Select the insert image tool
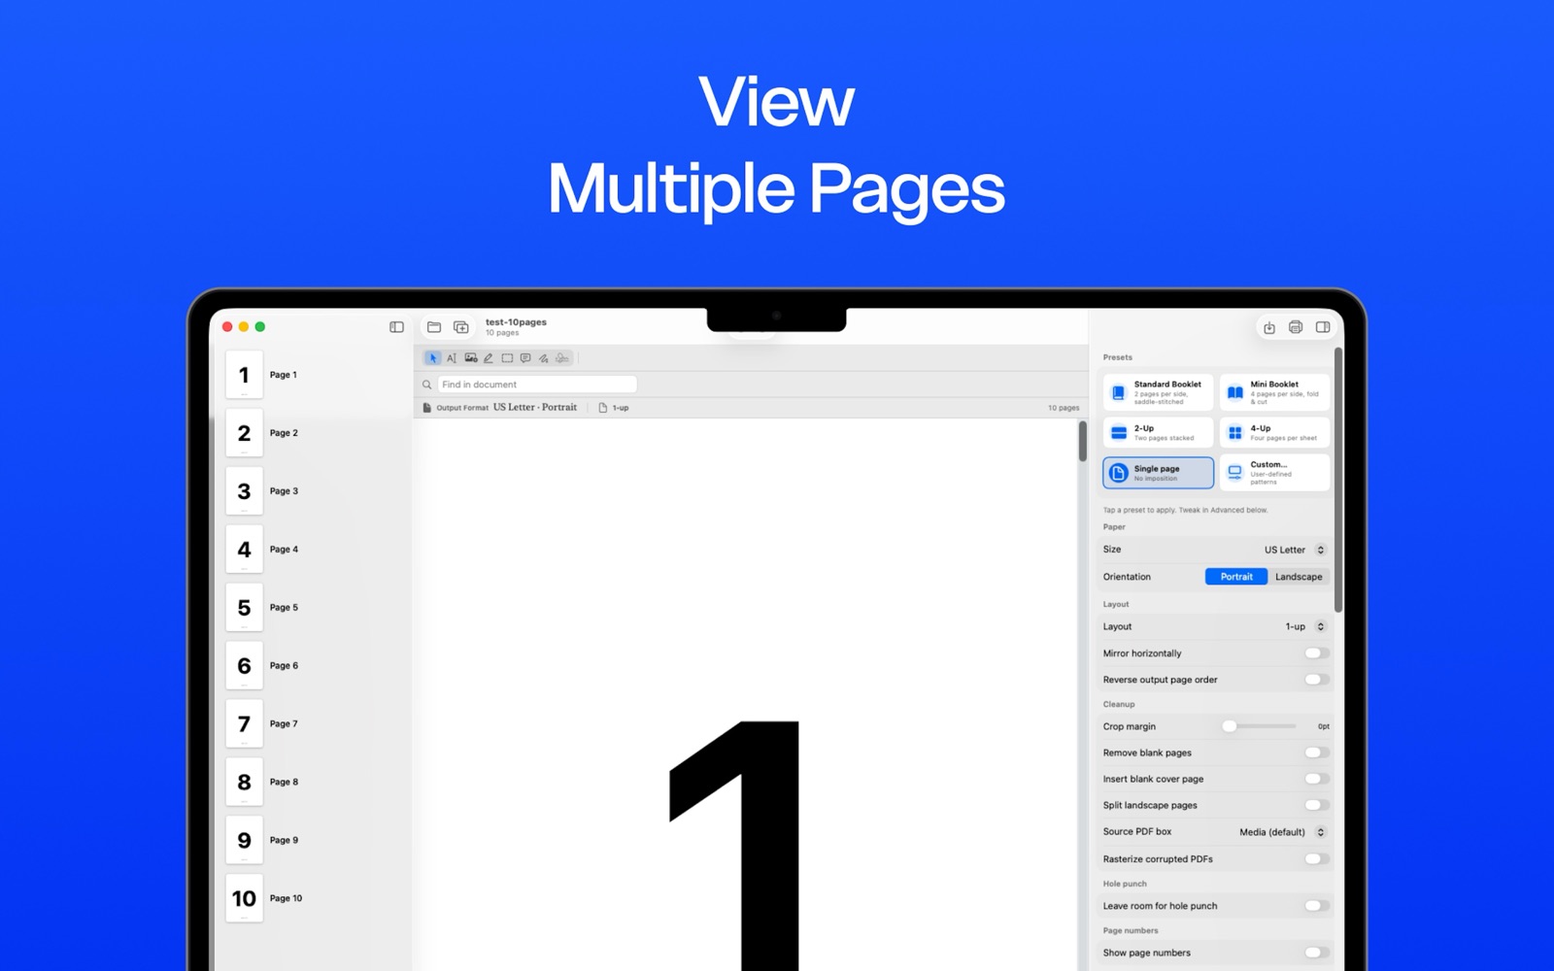Image resolution: width=1554 pixels, height=971 pixels. point(470,358)
